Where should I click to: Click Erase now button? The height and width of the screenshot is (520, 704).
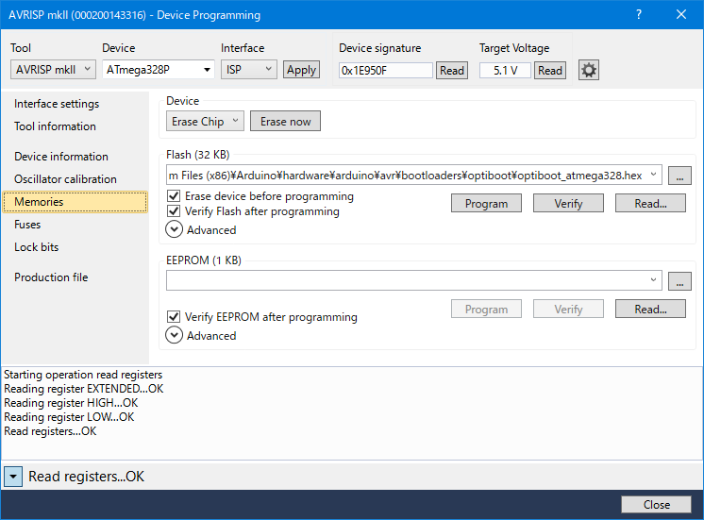point(286,121)
